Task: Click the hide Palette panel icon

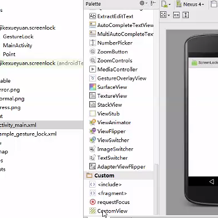Action: pos(153,3)
